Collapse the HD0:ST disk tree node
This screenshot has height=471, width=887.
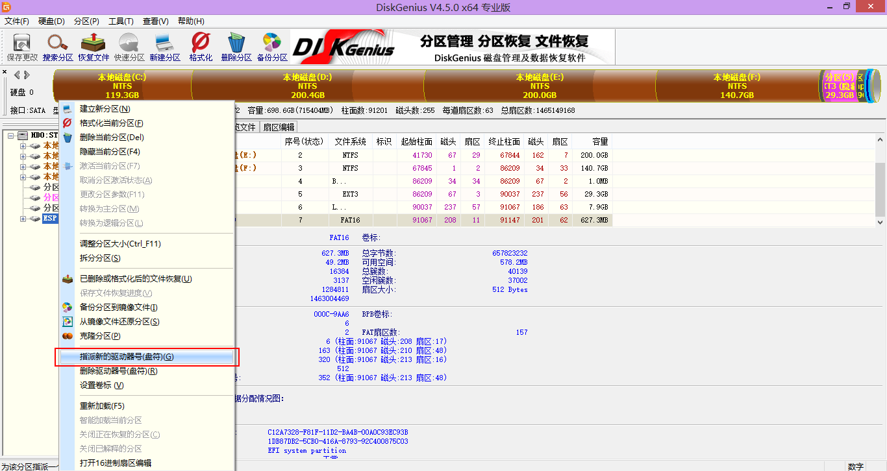coord(12,136)
